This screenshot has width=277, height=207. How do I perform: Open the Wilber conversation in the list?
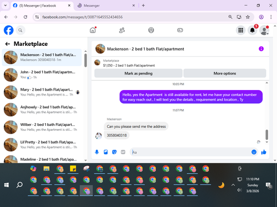click(x=42, y=127)
